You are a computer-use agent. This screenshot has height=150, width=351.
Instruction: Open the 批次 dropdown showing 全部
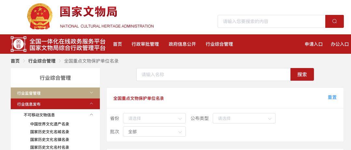tap(154, 132)
